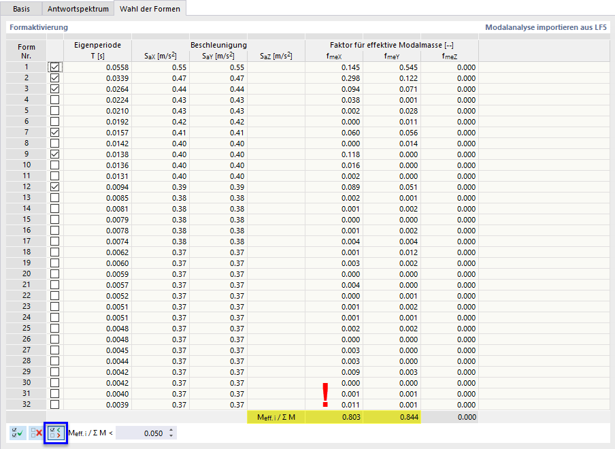
Task: Enable the checkbox for form 4
Action: [55, 100]
